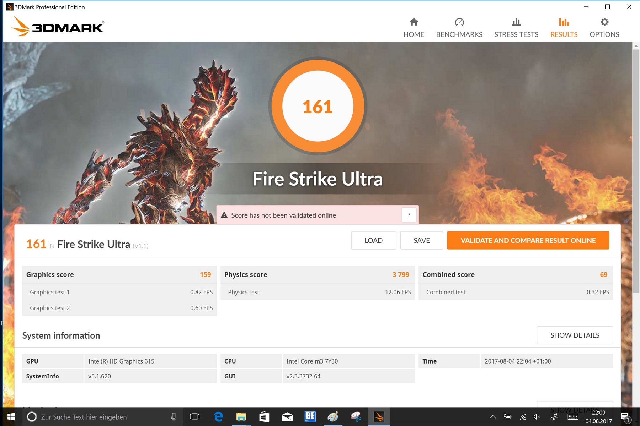
Task: Toggle the muted volume icon
Action: tap(537, 417)
